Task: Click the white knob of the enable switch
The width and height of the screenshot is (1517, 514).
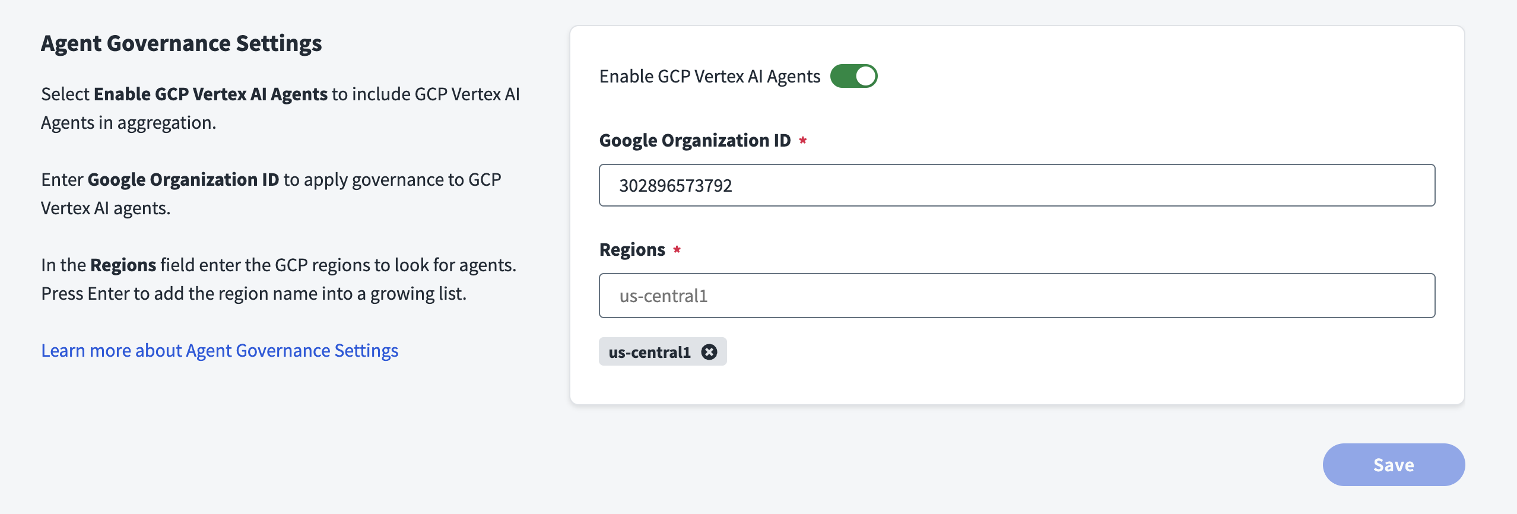Action: click(865, 77)
